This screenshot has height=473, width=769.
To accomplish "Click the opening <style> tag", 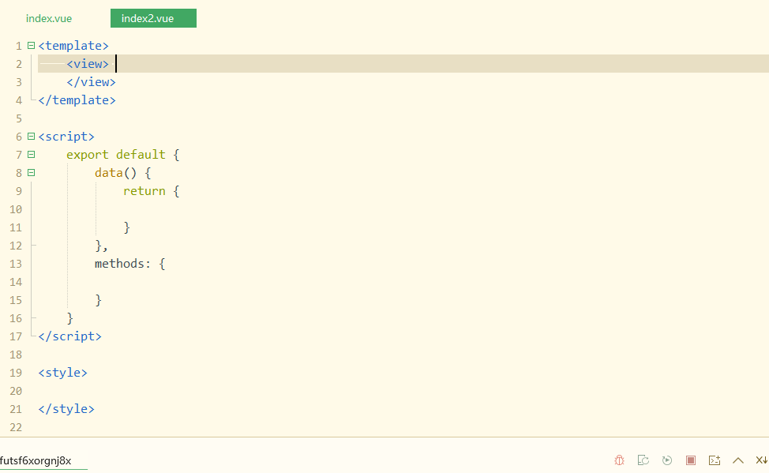I will 62,373.
